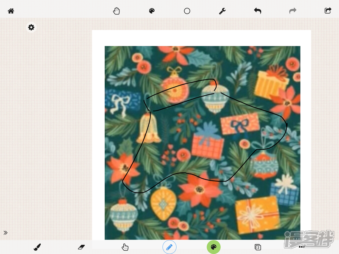Select the circle shape tool

click(x=187, y=11)
